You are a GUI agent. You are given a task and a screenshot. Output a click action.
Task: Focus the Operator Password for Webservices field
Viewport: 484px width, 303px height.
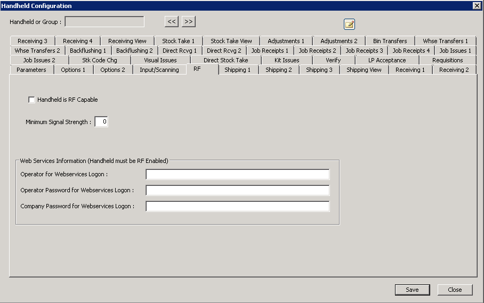(x=237, y=191)
